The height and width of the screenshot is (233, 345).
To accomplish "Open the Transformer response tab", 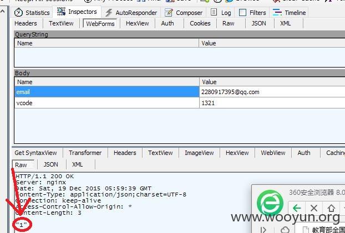I will pos(85,153).
